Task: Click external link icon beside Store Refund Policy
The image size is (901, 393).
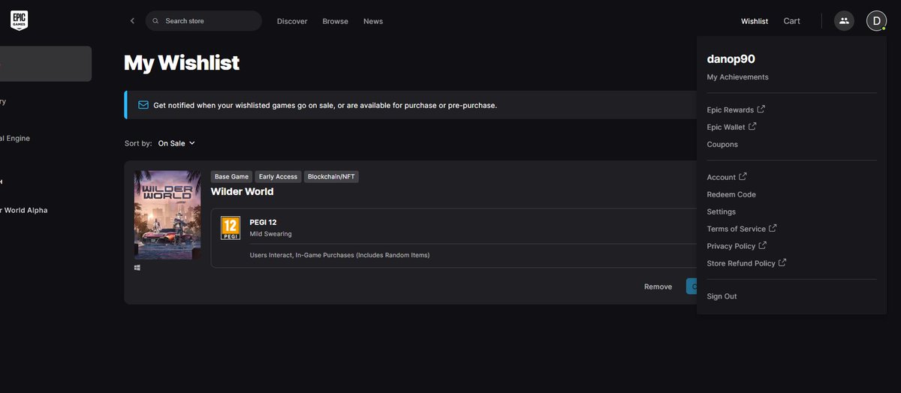Action: pos(782,263)
